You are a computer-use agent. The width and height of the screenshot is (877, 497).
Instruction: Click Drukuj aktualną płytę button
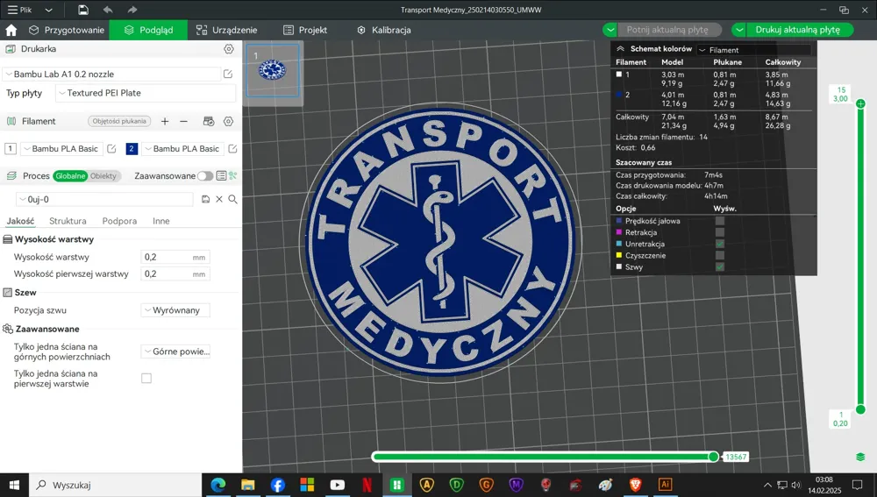(x=798, y=30)
